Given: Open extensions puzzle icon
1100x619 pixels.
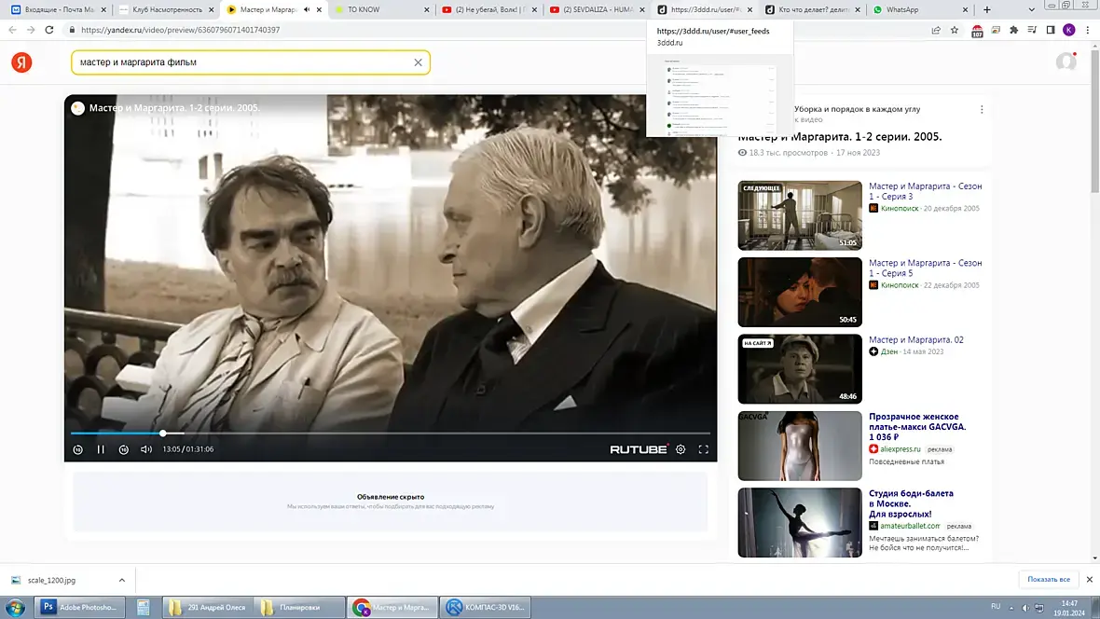Looking at the screenshot, I should pos(1013,30).
